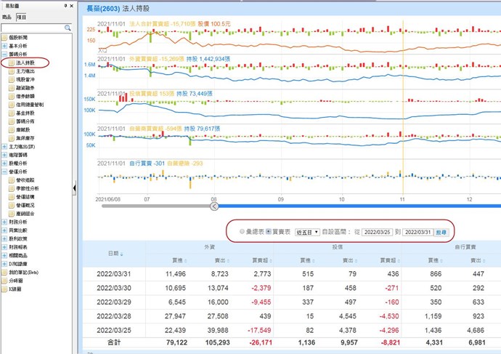Collapse the 籌碼分析 tree node
This screenshot has width=501, height=354.
click(x=4, y=55)
